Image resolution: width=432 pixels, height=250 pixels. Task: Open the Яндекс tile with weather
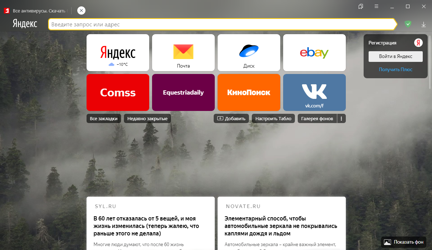[x=118, y=53]
